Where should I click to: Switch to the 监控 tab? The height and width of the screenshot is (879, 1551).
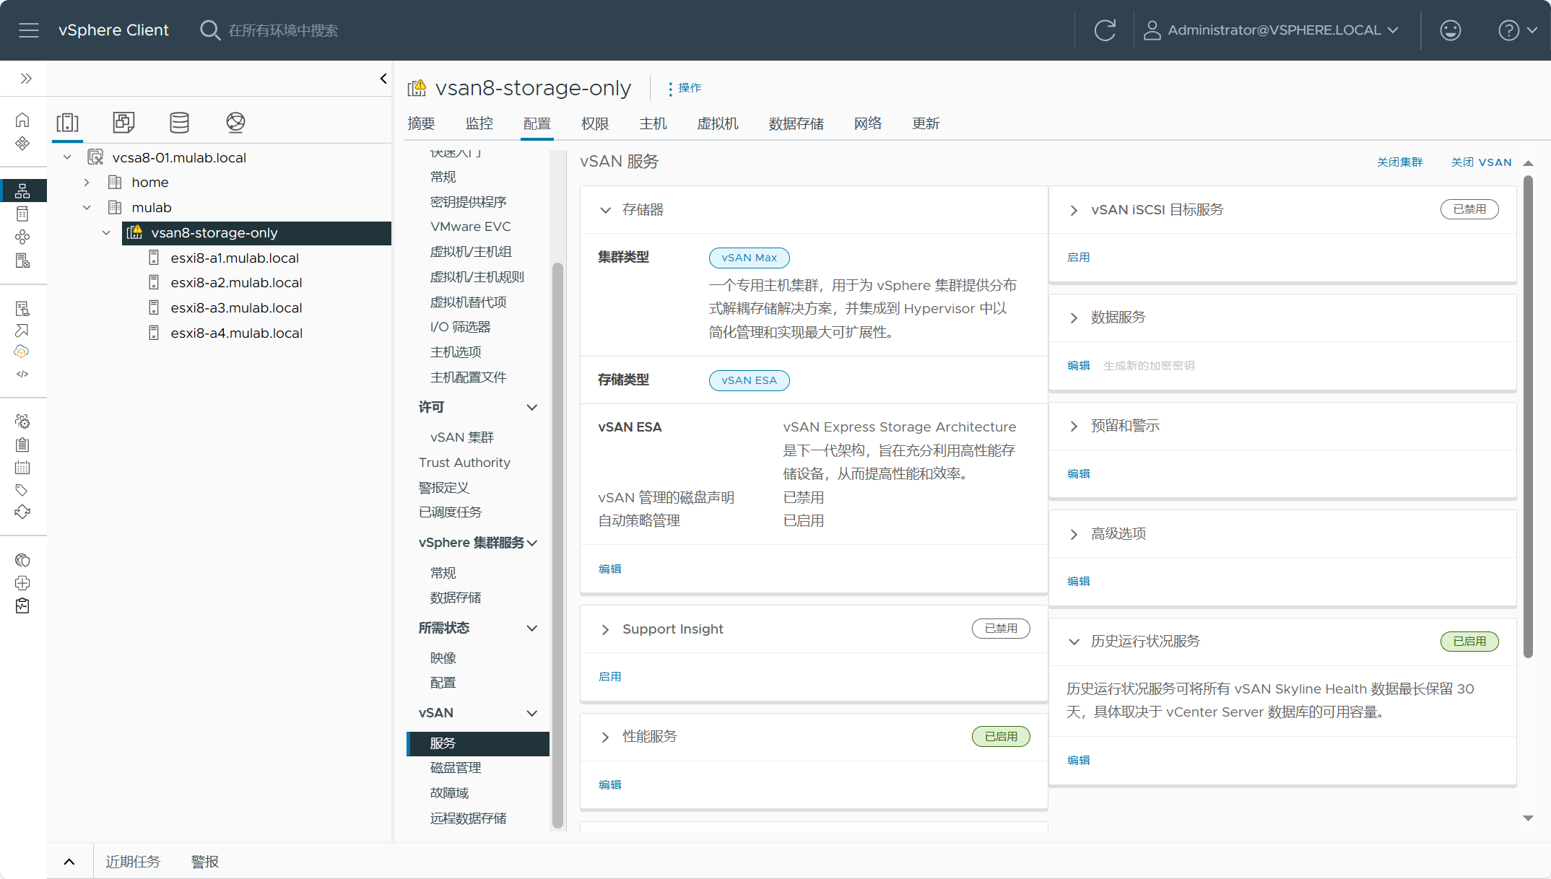coord(479,123)
